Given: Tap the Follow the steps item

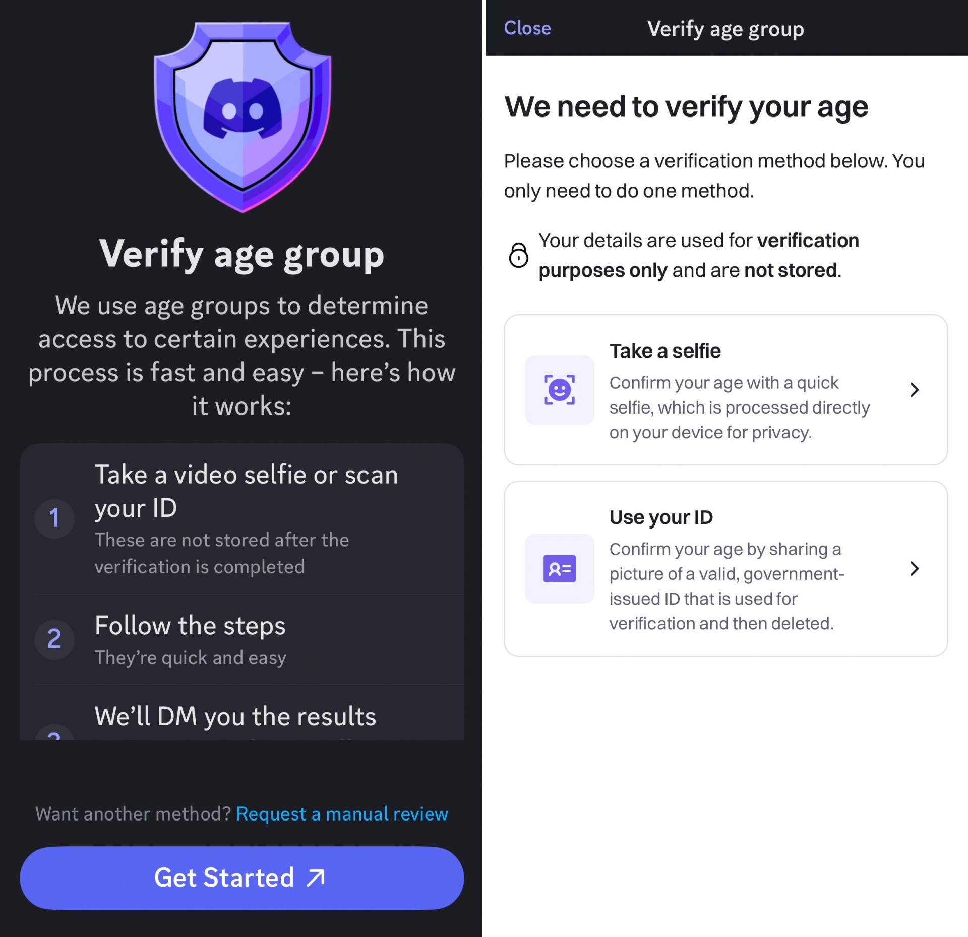Looking at the screenshot, I should (190, 626).
